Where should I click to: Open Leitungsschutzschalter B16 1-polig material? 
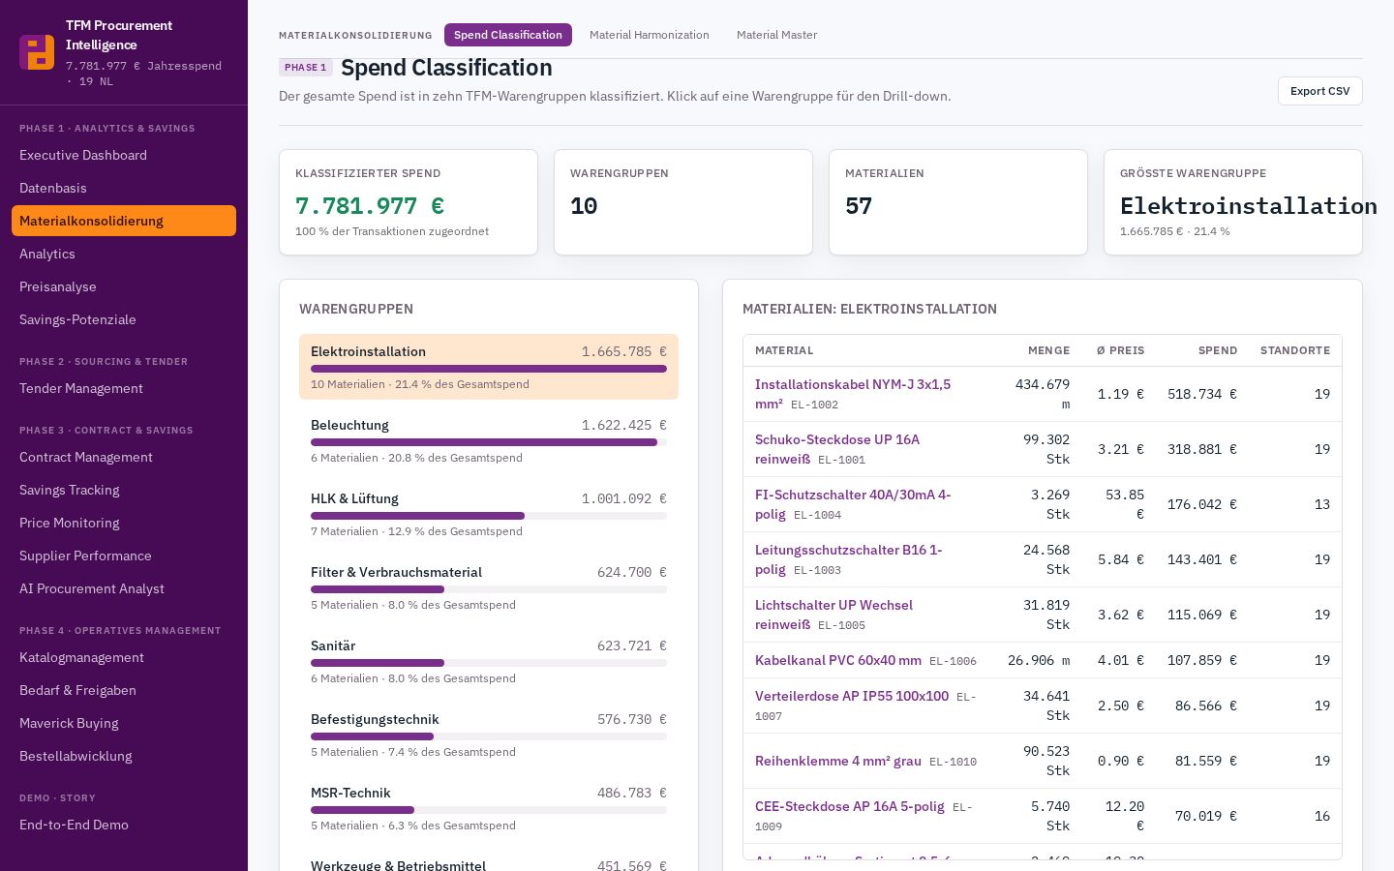[849, 559]
